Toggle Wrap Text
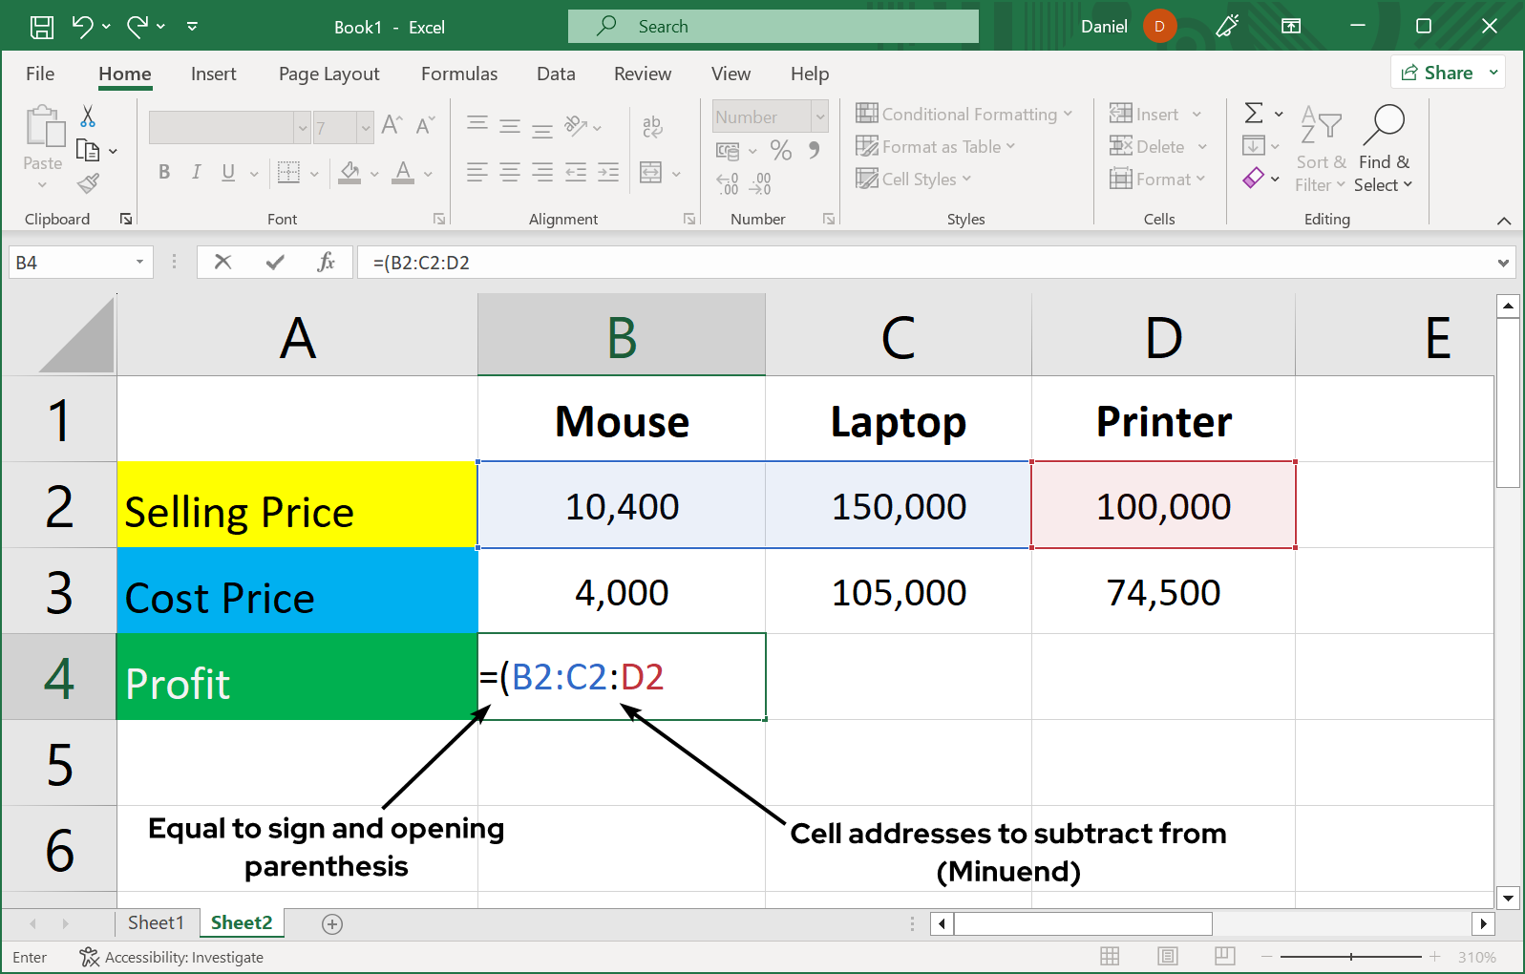Viewport: 1525px width, 974px height. pos(652,126)
